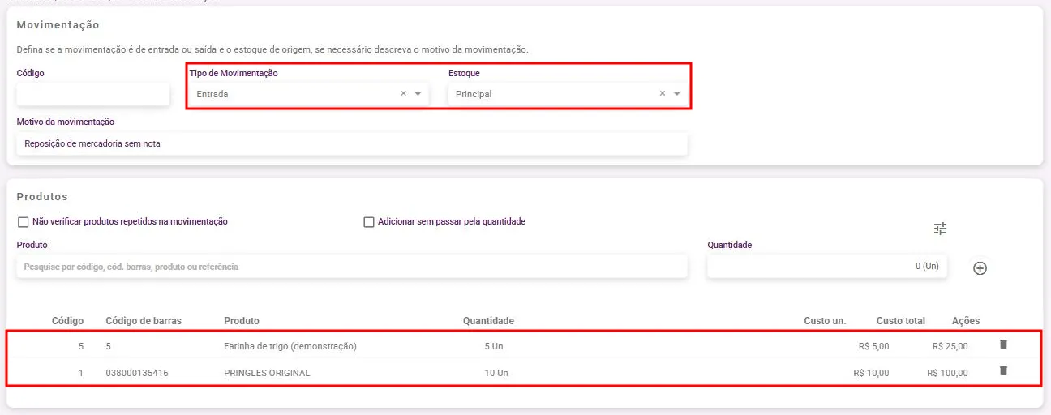
Task: Expand the Tipo de Movimentação dropdown arrow
Action: (418, 94)
